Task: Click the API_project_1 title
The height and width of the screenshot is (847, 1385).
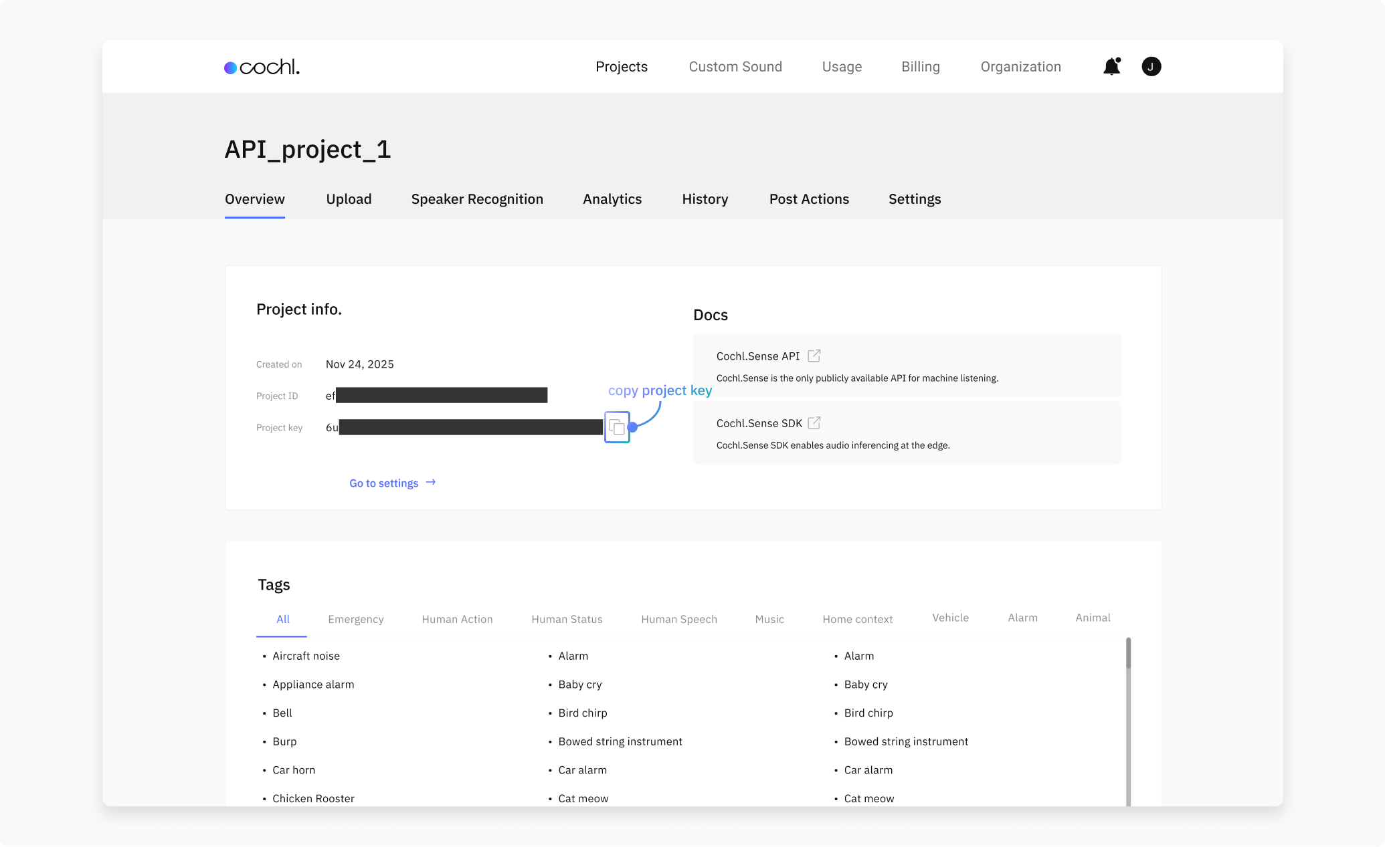Action: coord(308,149)
